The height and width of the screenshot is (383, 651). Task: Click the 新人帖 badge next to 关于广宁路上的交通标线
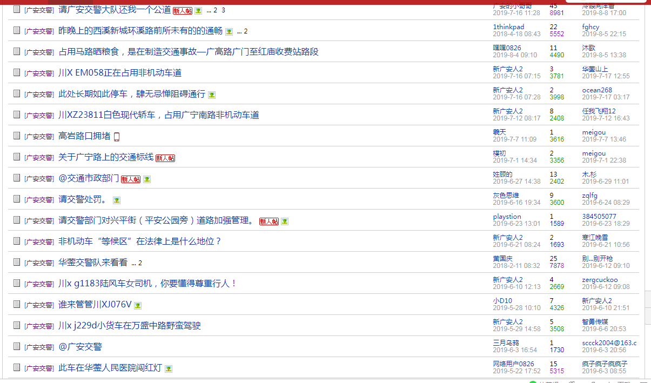165,158
